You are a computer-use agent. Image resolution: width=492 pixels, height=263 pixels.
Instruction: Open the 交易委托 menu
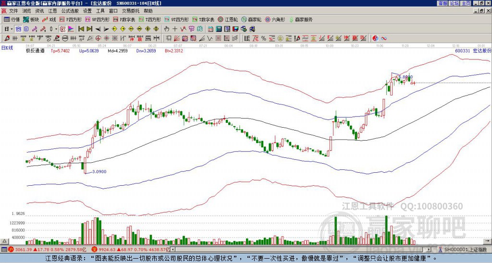(x=131, y=11)
